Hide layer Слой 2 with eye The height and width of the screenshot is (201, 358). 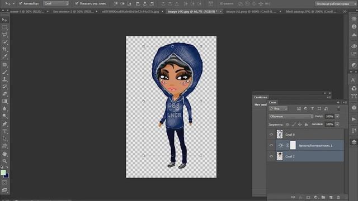point(271,156)
